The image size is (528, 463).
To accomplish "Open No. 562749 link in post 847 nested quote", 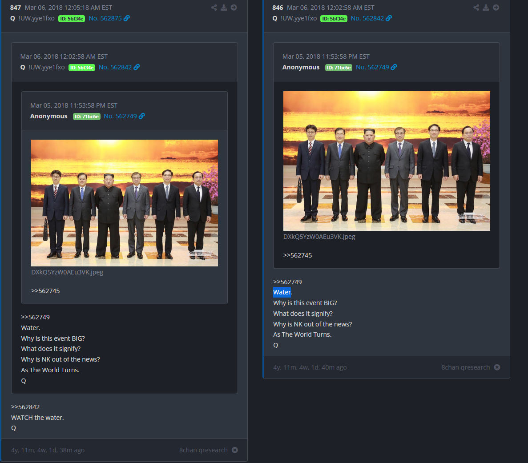I will [x=120, y=116].
